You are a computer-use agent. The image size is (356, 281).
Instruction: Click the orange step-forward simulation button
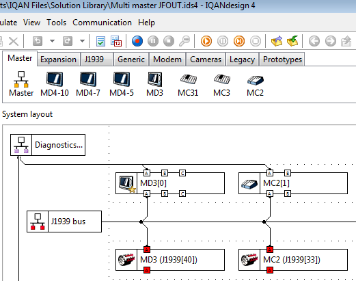[x=239, y=41]
